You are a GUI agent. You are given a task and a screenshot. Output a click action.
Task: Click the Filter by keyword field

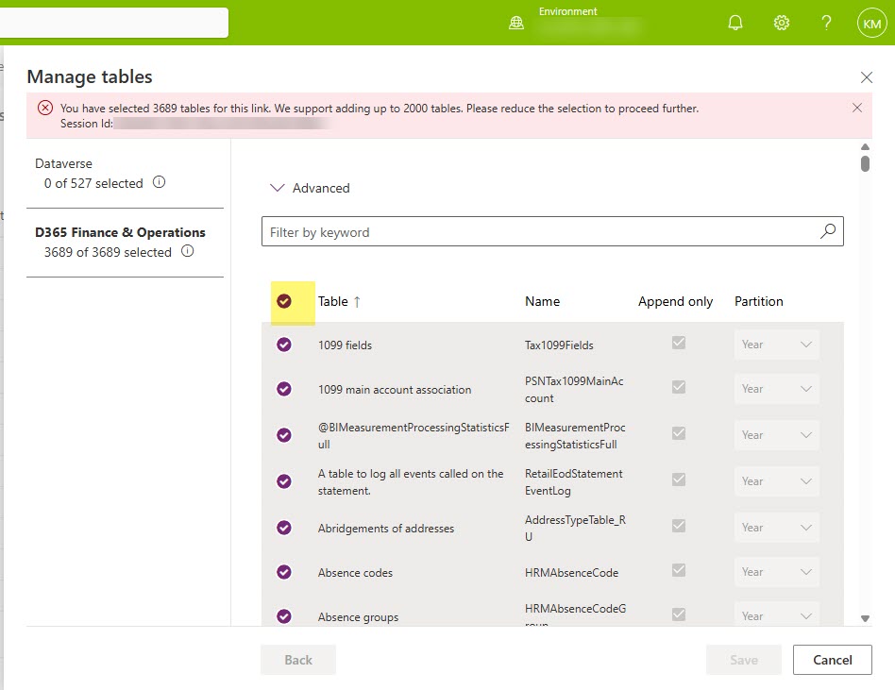(x=538, y=231)
